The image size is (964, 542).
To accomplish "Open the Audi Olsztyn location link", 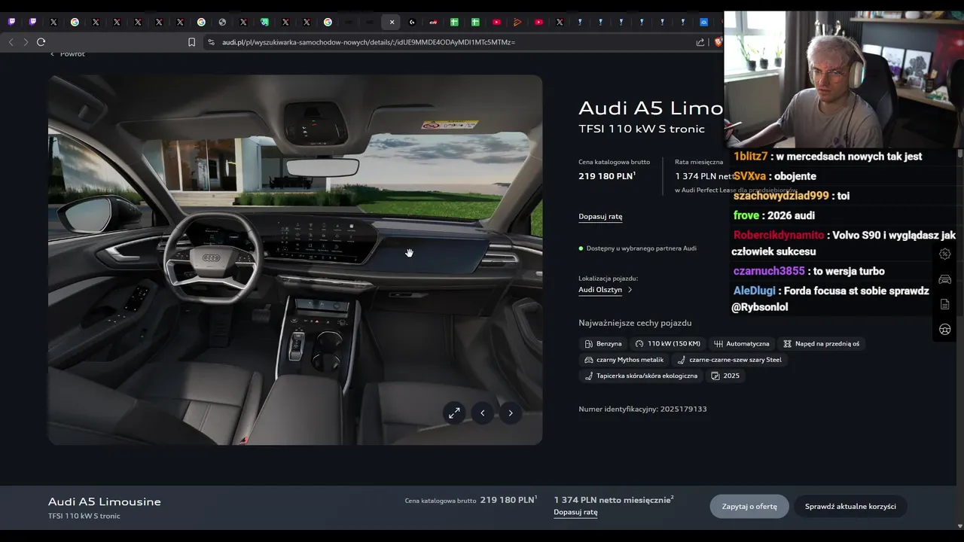I will (600, 289).
